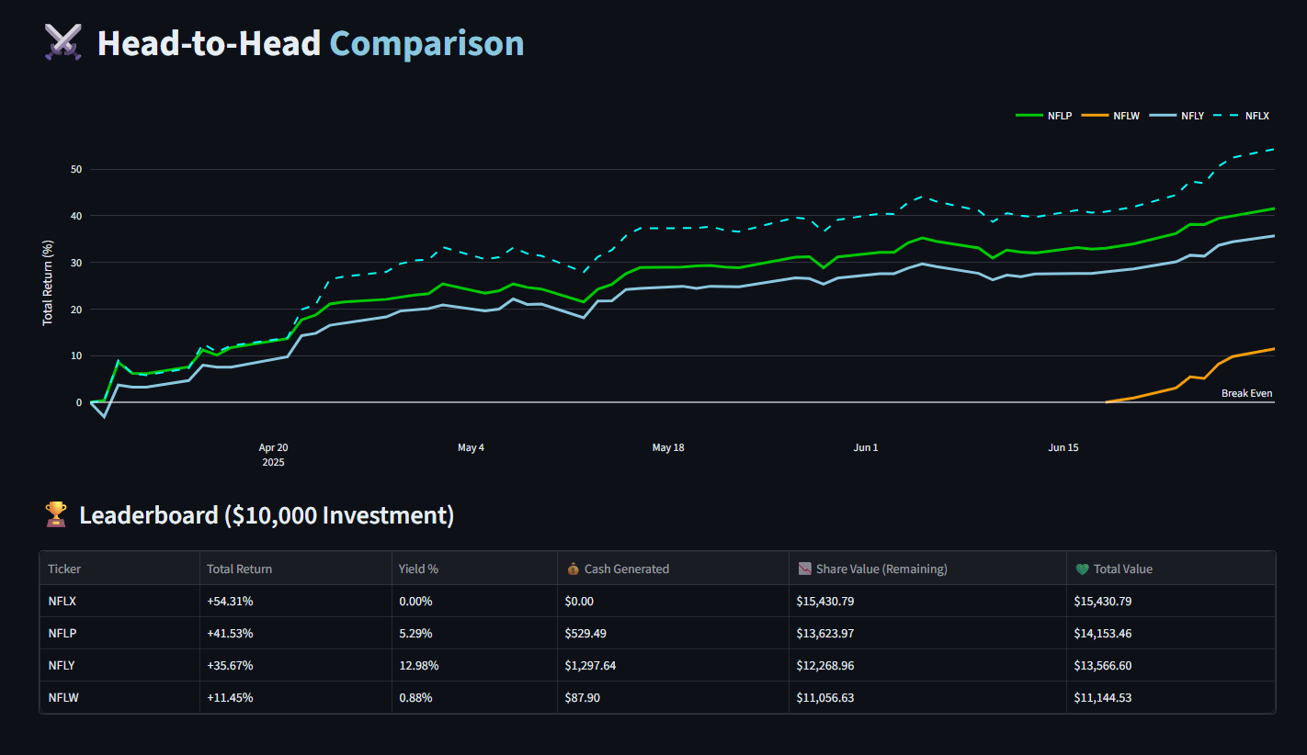Select the $11,056.63 share value cell
Screen dimensions: 1307x755
pos(927,697)
